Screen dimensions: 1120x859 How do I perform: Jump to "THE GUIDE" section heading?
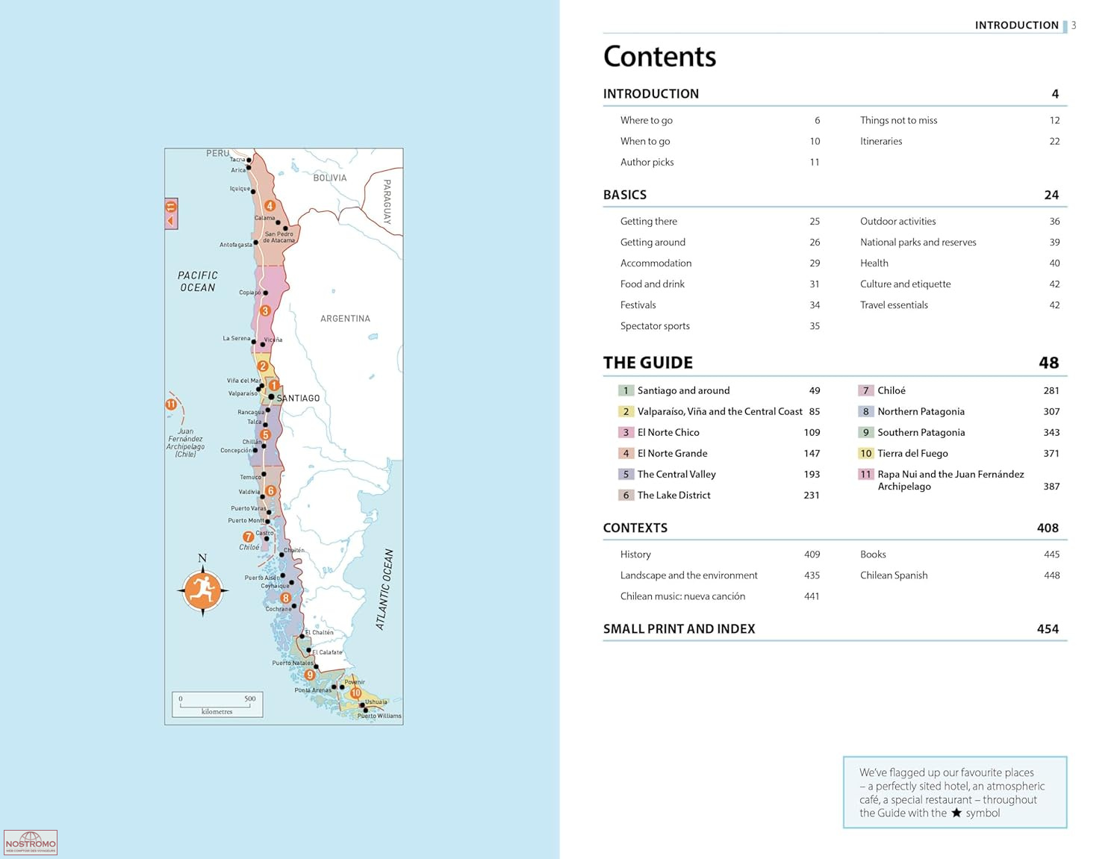(x=647, y=363)
